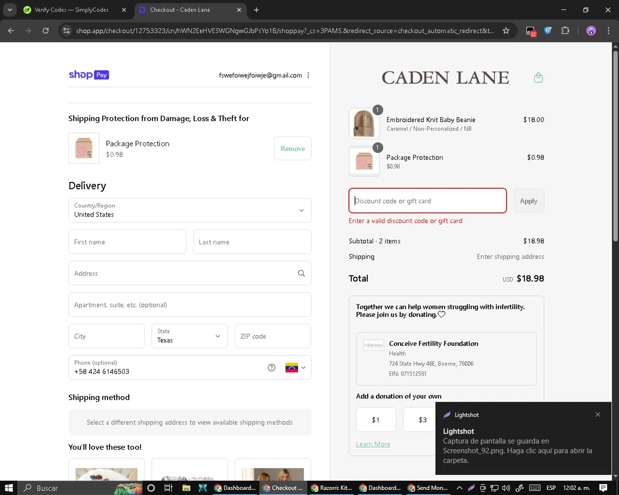Close the Checkout Caden Lane tab
Image resolution: width=619 pixels, height=495 pixels.
pos(239,9)
